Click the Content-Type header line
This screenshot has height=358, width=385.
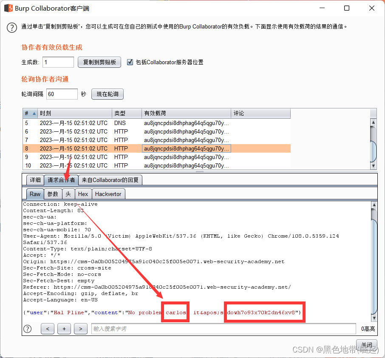point(88,249)
